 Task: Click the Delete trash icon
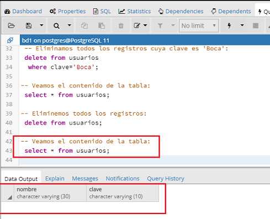tap(121, 25)
